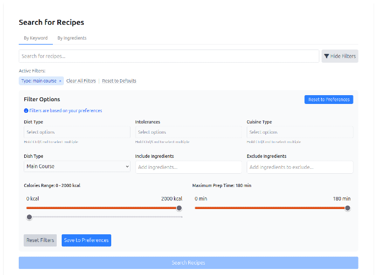386x275 pixels.
Task: Click the Maximum Prep Time: 180 min label
Action: coord(221,185)
